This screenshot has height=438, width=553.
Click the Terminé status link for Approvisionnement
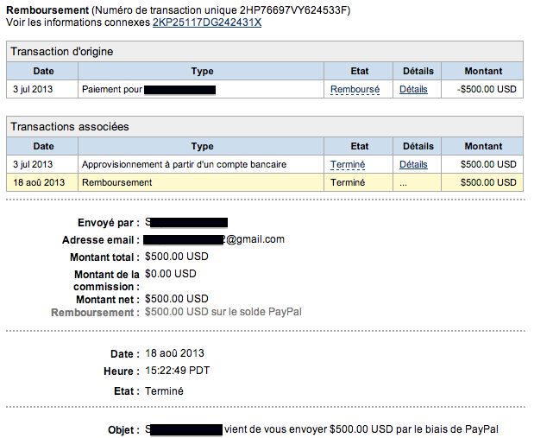[x=348, y=165]
